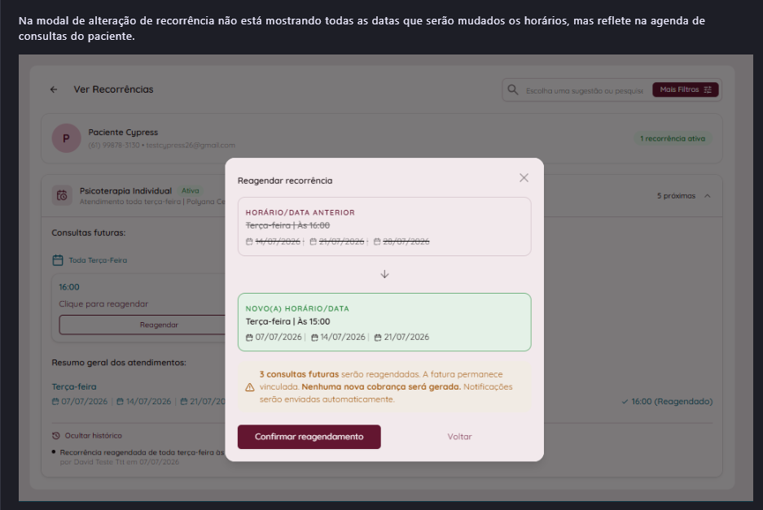Click the 16:00 (Reagendado) check label

pos(667,402)
